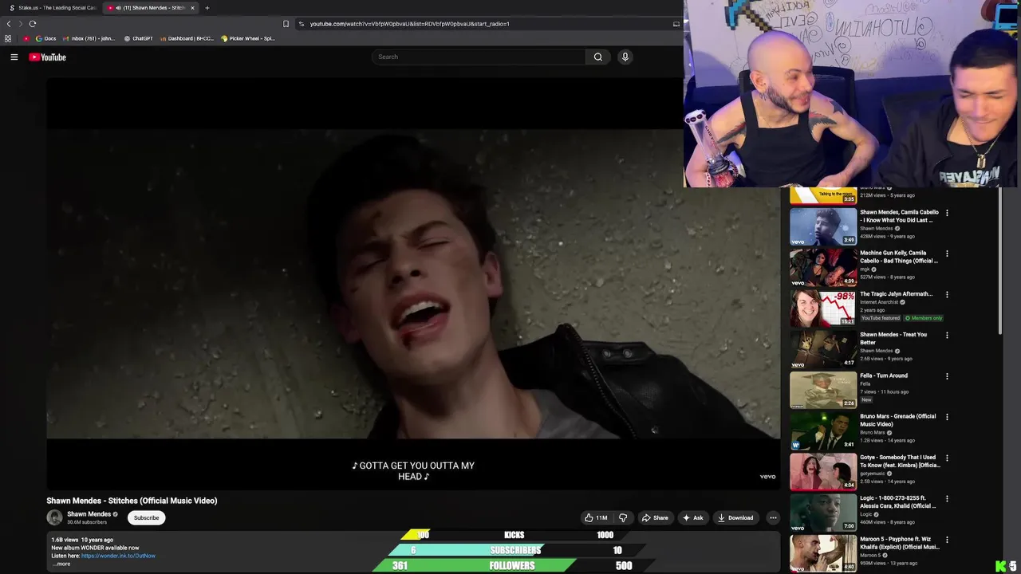1021x574 pixels.
Task: Open options menu for Maroon 5 Payphone
Action: tap(947, 540)
